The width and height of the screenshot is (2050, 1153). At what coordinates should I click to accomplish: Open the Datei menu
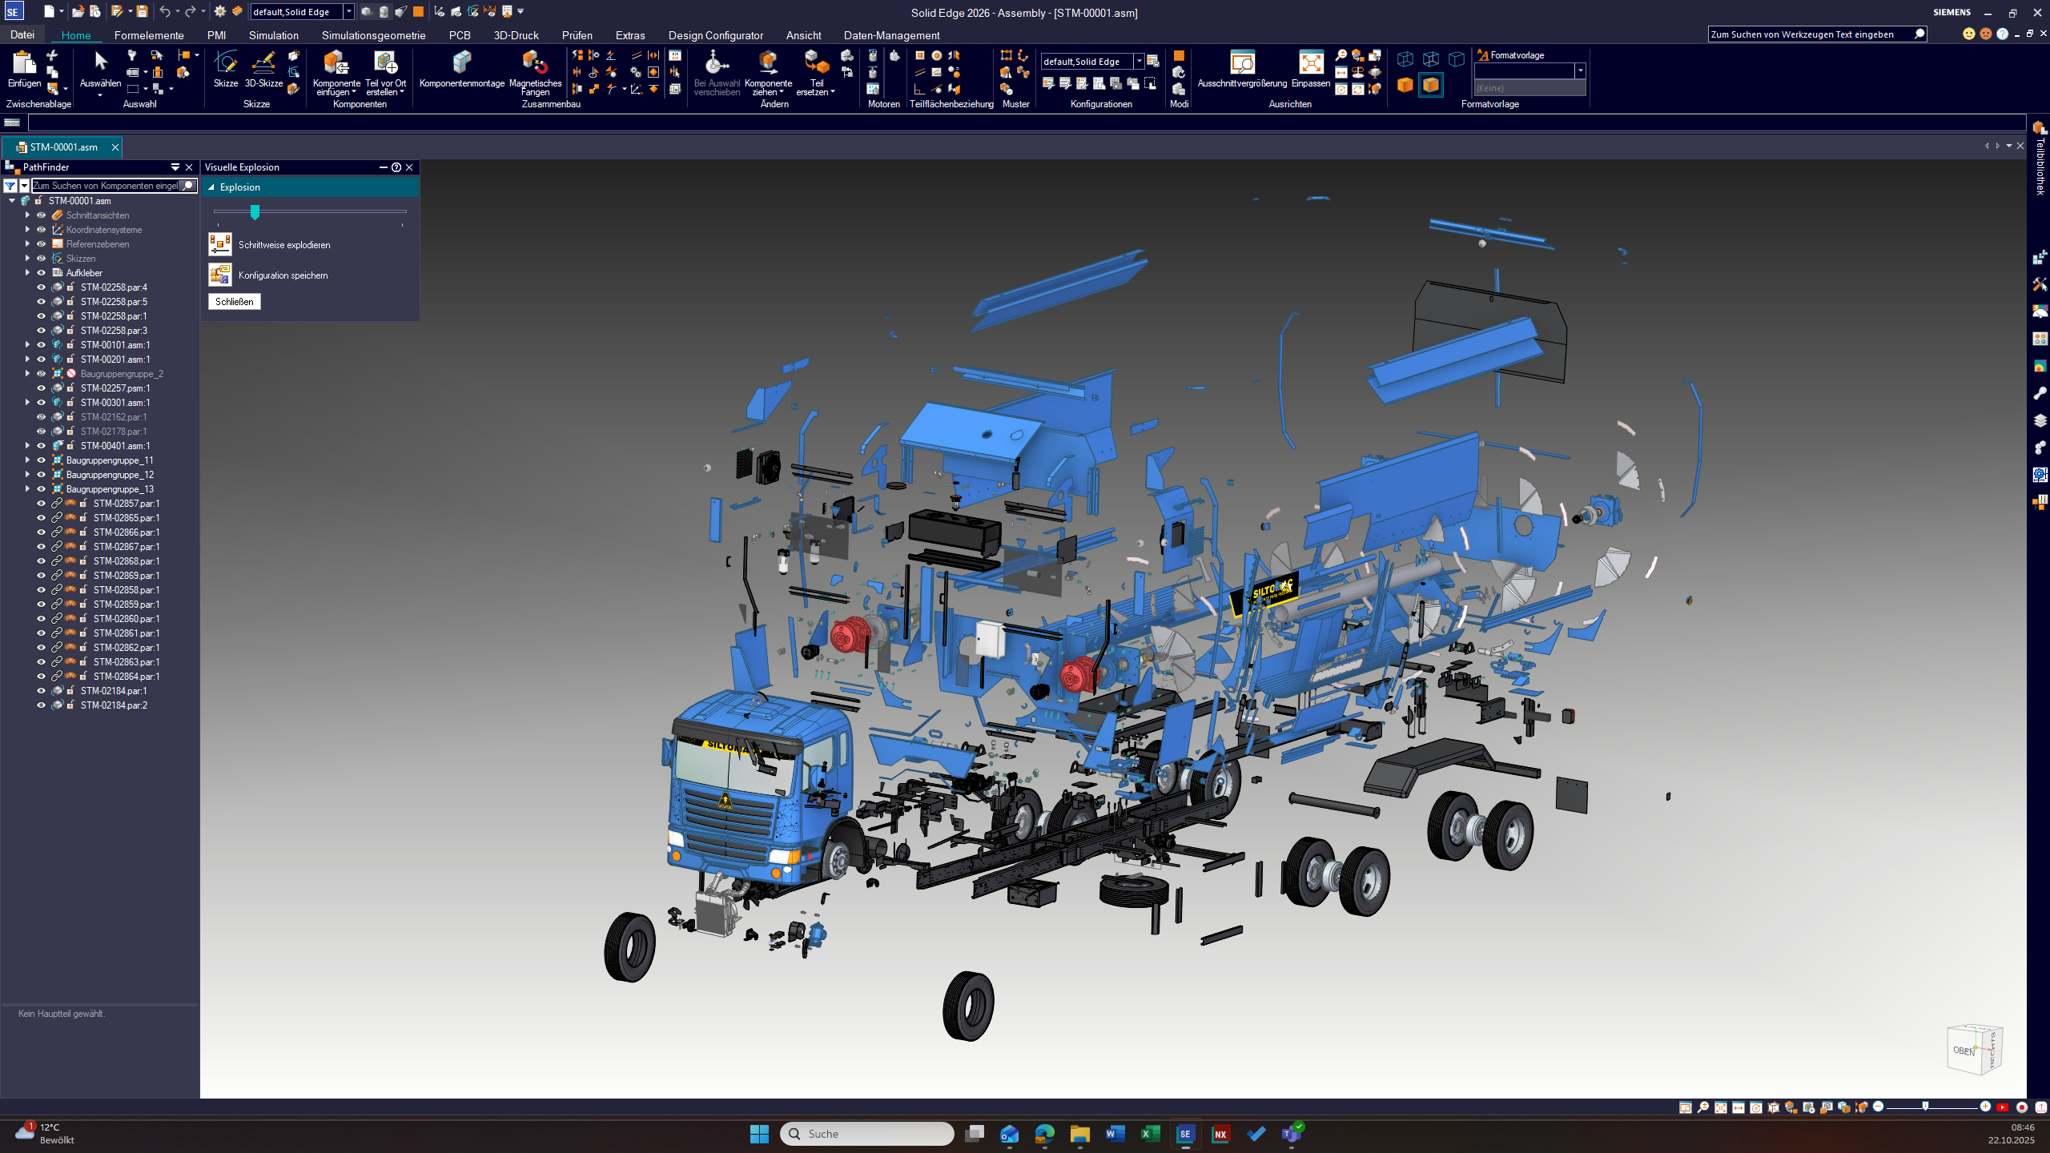click(22, 35)
